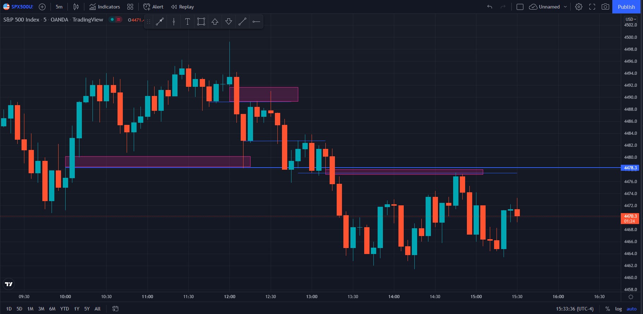
Task: Select the Text drawing tool
Action: point(187,22)
